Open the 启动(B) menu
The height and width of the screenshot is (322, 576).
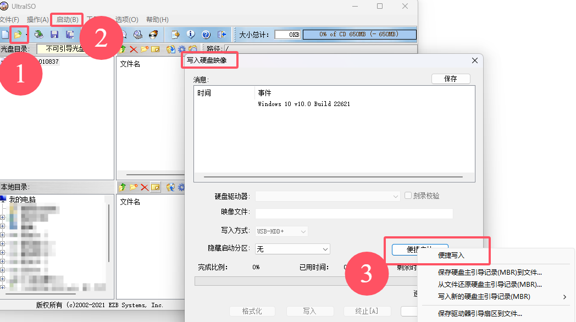coord(68,20)
